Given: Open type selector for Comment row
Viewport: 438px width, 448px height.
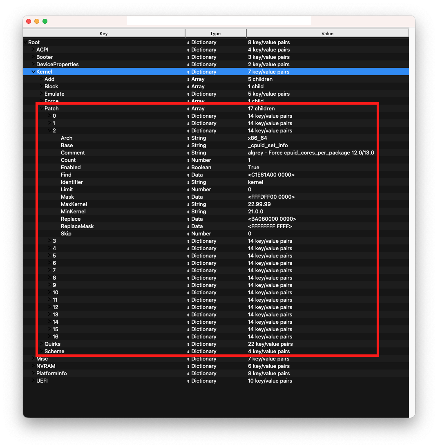Looking at the screenshot, I should 188,153.
